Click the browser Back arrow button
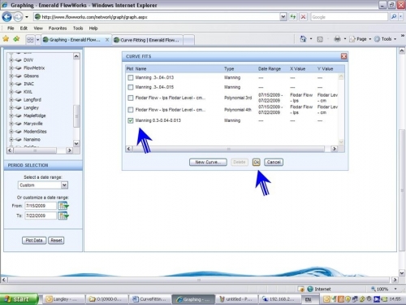This screenshot has width=406, height=305. 6,17
